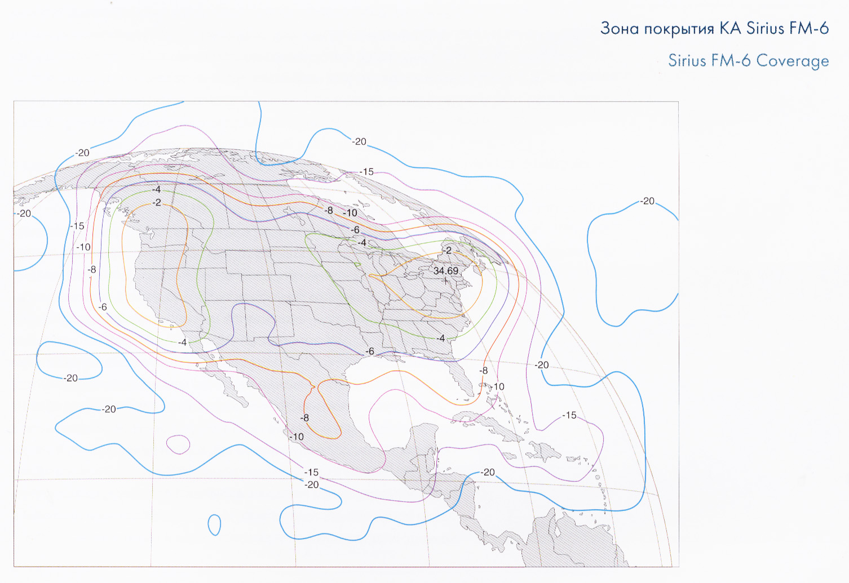
Task: Click the "-4" label off the southeastern US coast
Action: [440, 338]
